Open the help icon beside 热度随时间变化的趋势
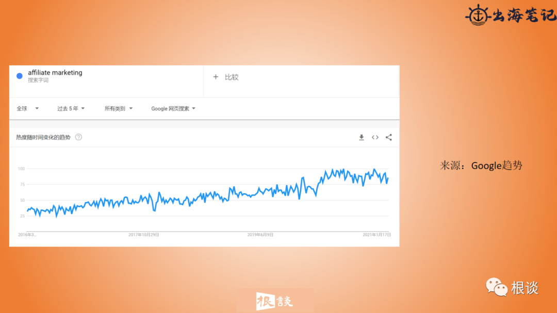The width and height of the screenshot is (557, 313). point(78,137)
